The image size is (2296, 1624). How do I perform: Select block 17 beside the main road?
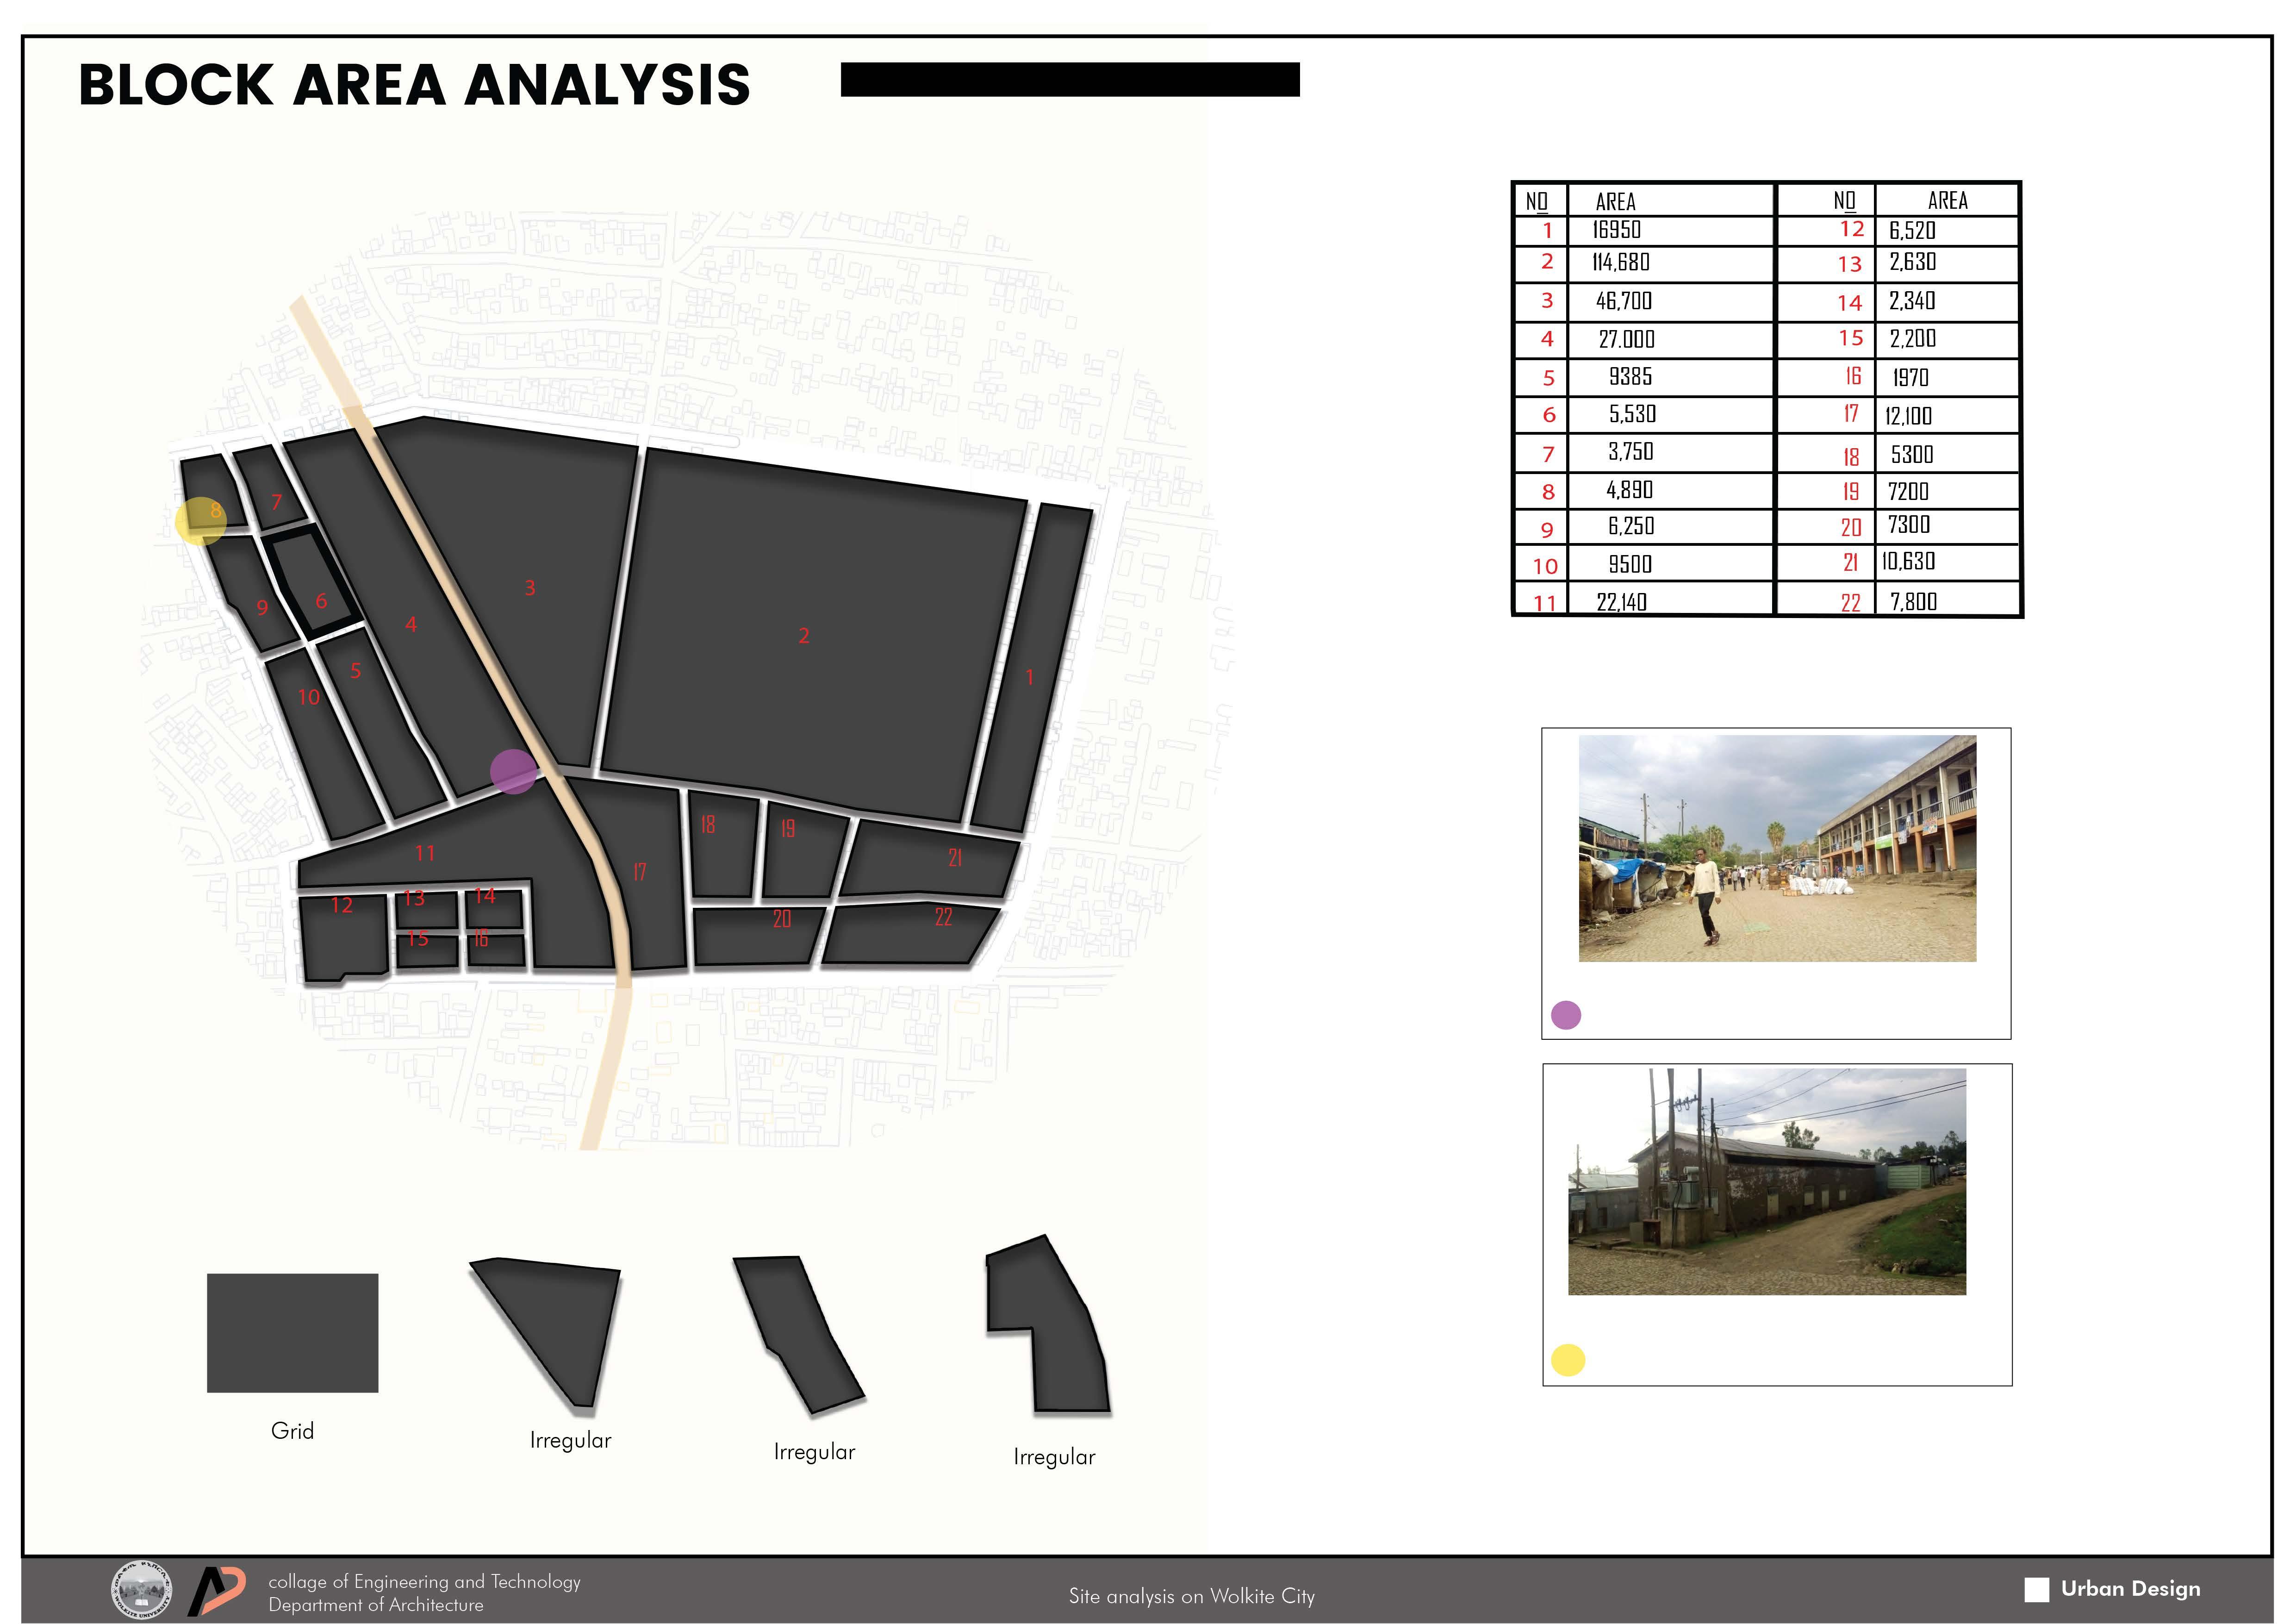(640, 872)
